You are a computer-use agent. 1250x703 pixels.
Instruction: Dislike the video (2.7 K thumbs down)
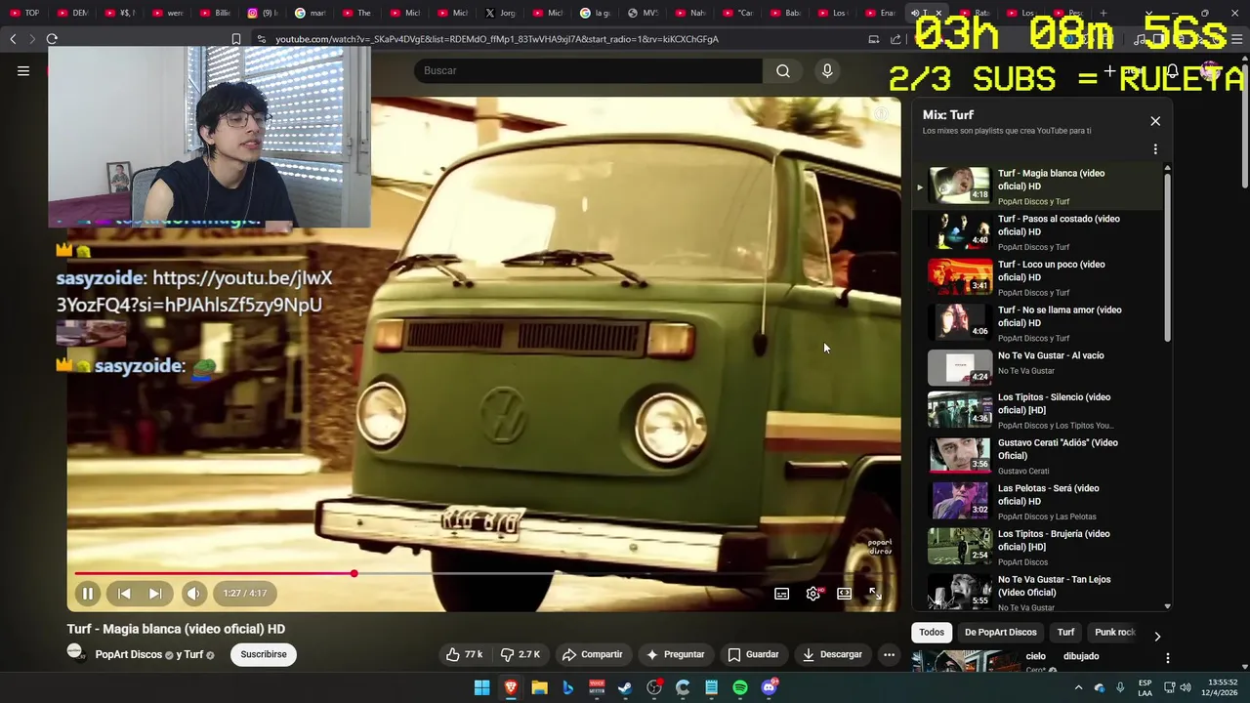(520, 654)
